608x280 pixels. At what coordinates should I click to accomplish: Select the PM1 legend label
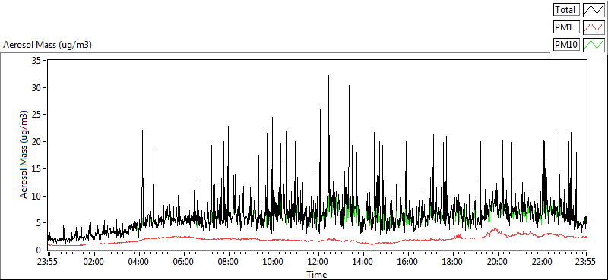(566, 27)
